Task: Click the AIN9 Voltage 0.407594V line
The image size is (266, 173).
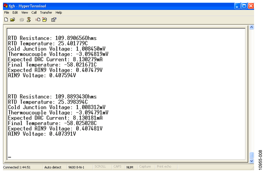Action: [42, 76]
